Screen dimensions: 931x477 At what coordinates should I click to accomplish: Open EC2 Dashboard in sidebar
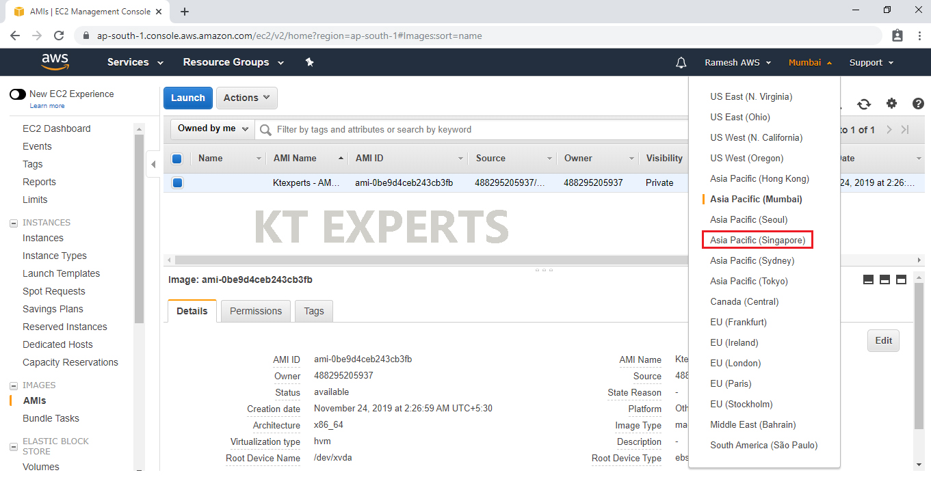click(56, 128)
